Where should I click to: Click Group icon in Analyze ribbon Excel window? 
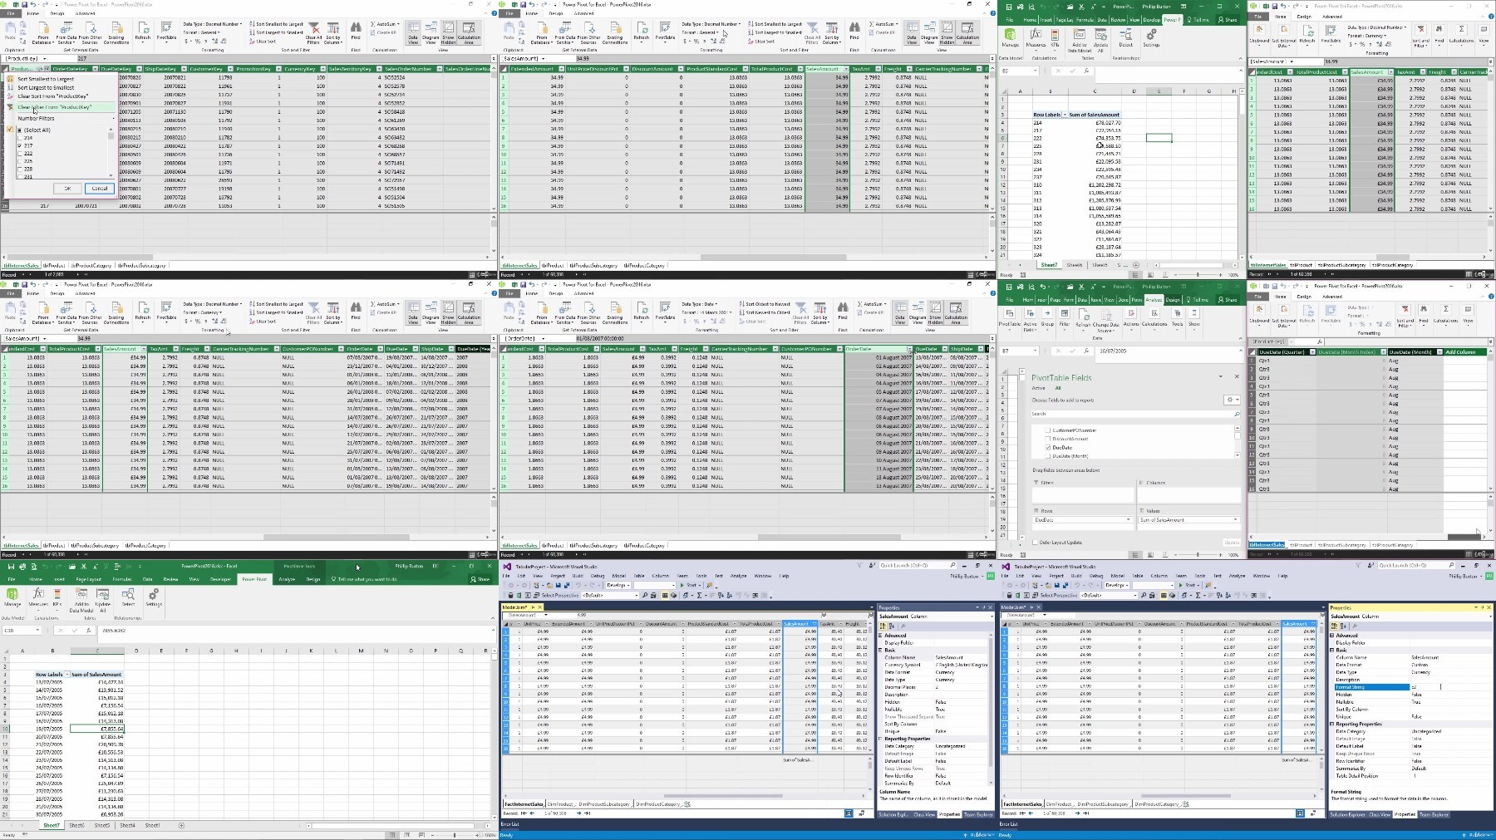[1047, 317]
